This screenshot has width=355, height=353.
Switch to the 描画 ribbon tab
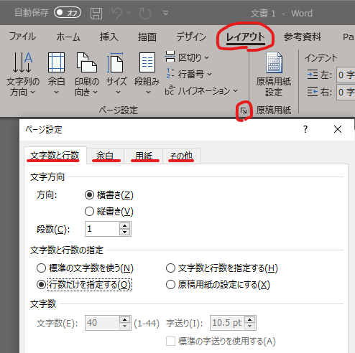[147, 37]
